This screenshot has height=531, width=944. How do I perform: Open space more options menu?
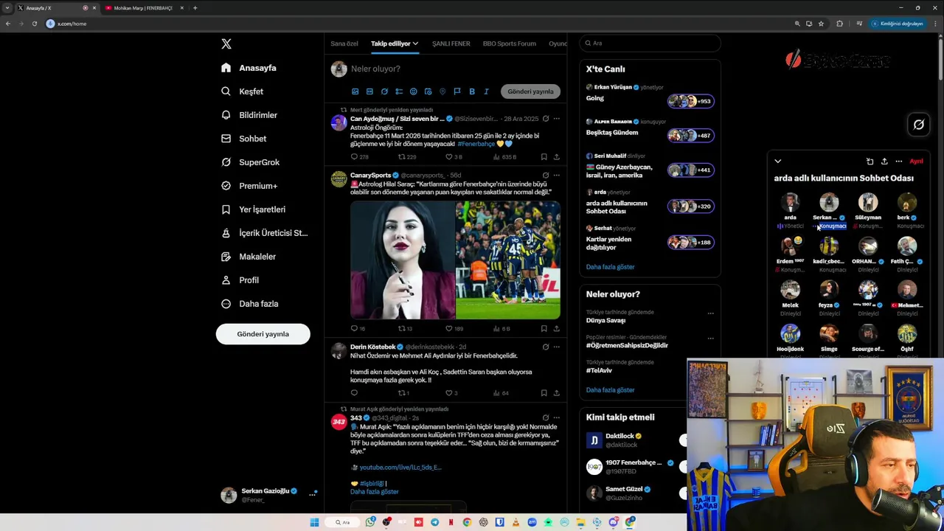click(x=898, y=161)
